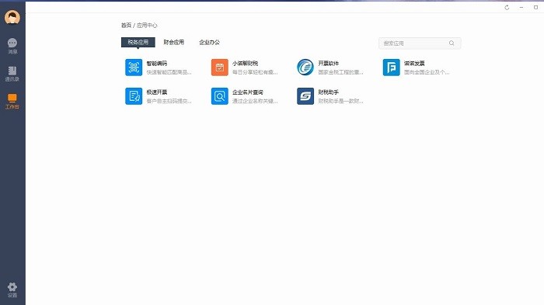Click the dark blue 财税助手 icon

[x=305, y=96]
